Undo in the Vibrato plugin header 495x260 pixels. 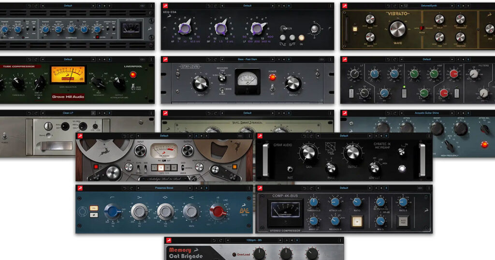pyautogui.click(x=388, y=6)
